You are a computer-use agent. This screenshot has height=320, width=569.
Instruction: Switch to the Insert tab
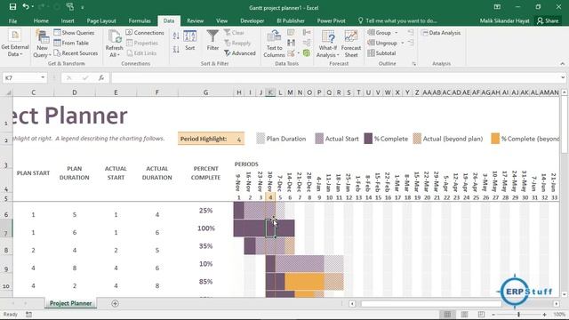(x=68, y=20)
